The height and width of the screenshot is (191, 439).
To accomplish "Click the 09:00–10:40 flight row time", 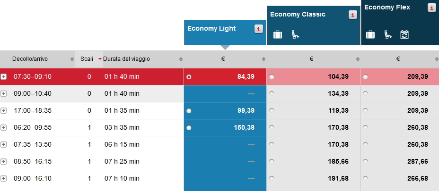I will [32, 94].
